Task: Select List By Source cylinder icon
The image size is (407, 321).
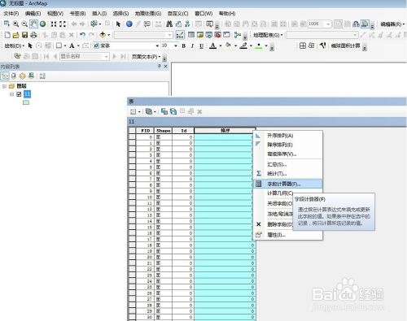Action: (14, 76)
